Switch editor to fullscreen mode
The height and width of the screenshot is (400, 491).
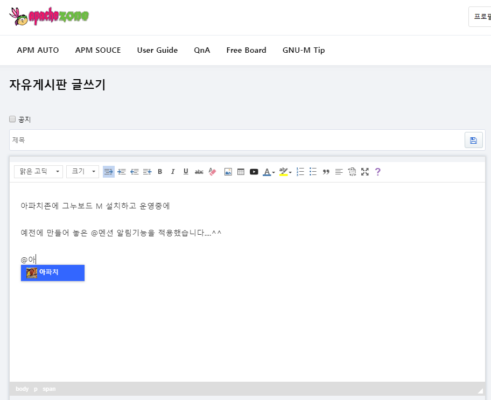365,172
